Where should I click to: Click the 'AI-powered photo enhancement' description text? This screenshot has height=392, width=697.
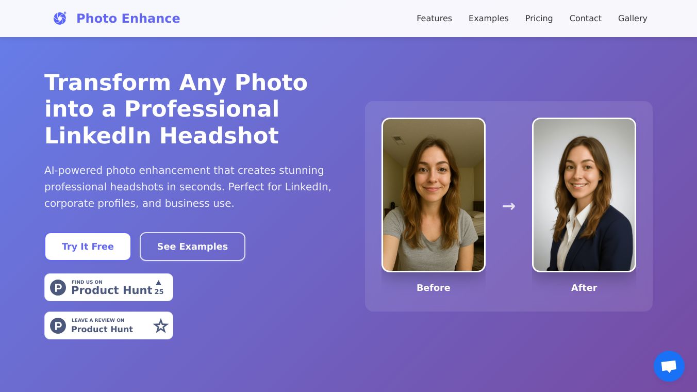[x=188, y=187]
